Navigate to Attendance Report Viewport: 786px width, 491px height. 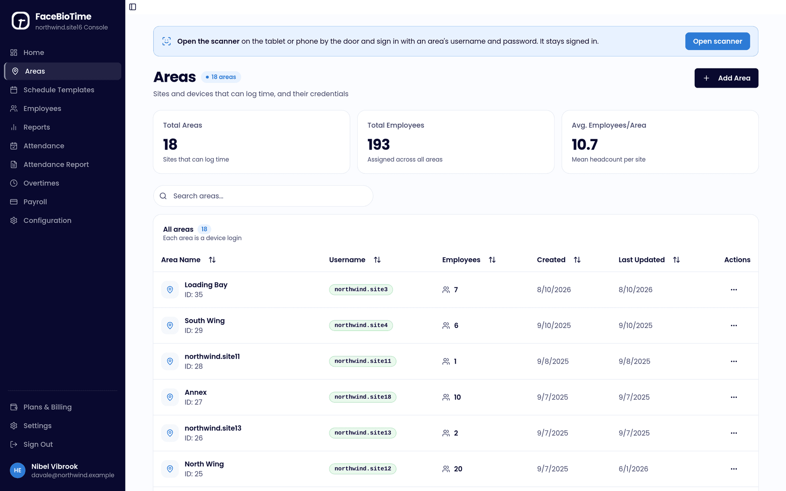63,165
